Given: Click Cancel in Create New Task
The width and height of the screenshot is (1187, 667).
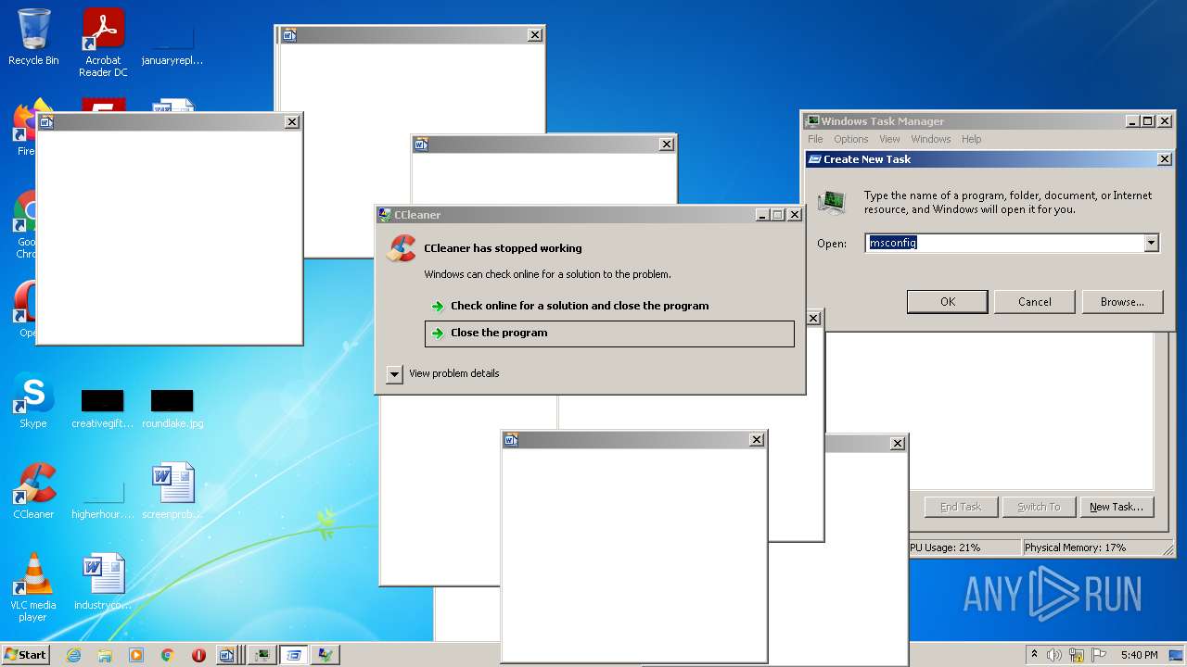Looking at the screenshot, I should (1034, 301).
